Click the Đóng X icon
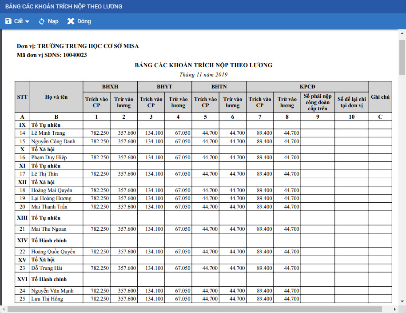The height and width of the screenshot is (313, 406). pyautogui.click(x=71, y=21)
